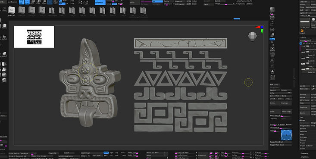
Task: Expand the Split section
Action: [x=301, y=117]
